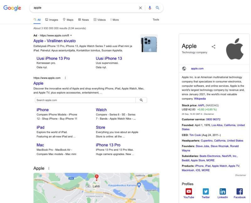This screenshot has width=251, height=203.
Task: Open the Store sitelink
Action: 100,127
